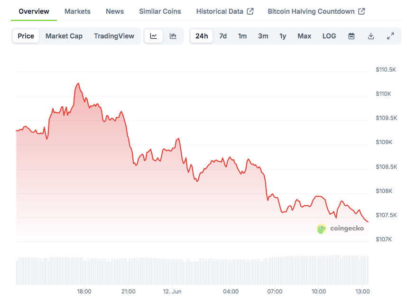Open Historical Data external link

(225, 11)
